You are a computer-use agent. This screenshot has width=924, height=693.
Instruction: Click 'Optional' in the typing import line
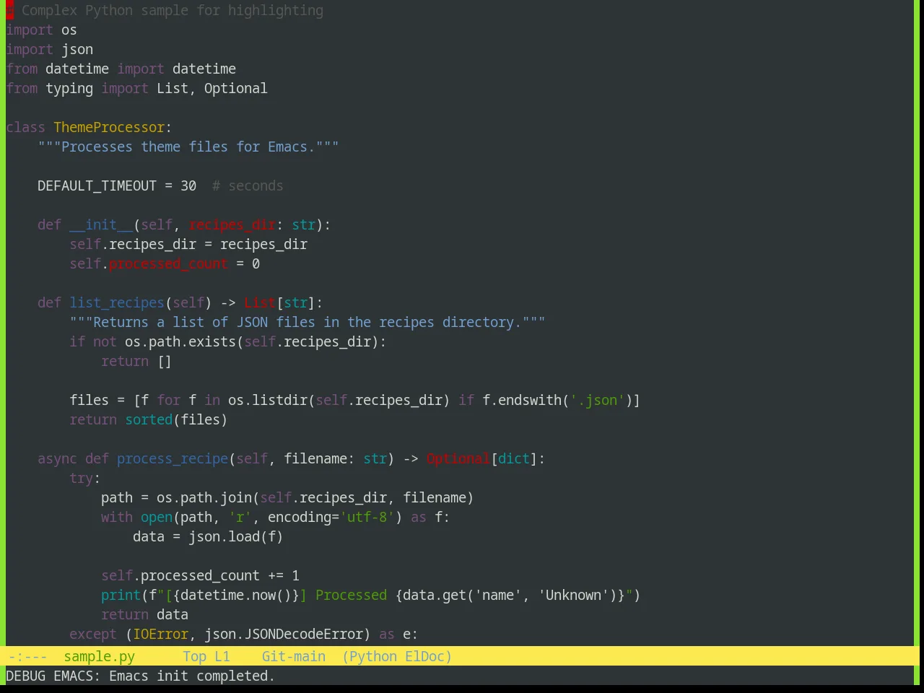pyautogui.click(x=235, y=88)
